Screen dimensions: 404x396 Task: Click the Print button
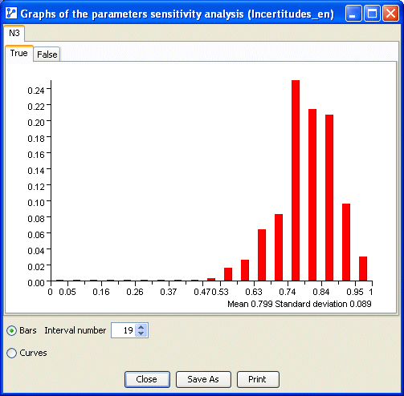(258, 379)
